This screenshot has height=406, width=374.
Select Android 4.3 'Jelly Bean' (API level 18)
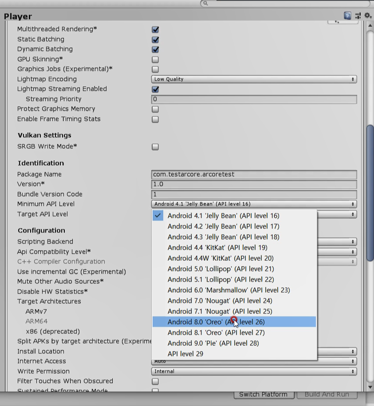click(234, 237)
